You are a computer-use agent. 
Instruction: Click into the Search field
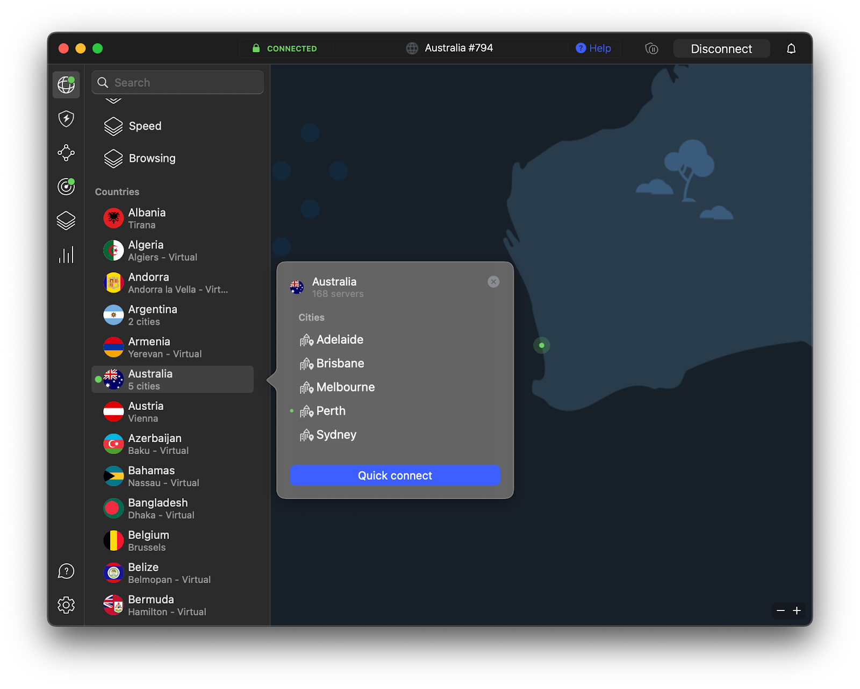click(x=177, y=82)
